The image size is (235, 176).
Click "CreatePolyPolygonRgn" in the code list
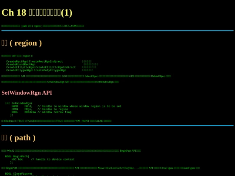[x=50, y=70]
